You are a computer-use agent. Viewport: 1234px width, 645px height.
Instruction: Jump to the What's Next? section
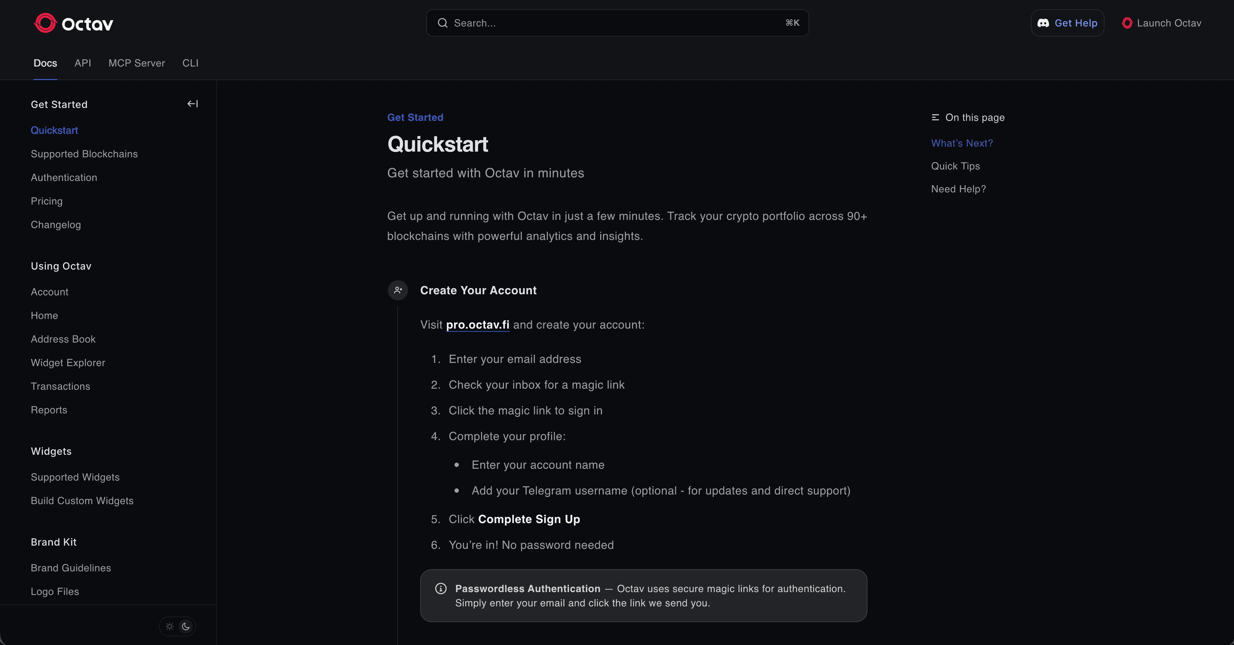[961, 143]
